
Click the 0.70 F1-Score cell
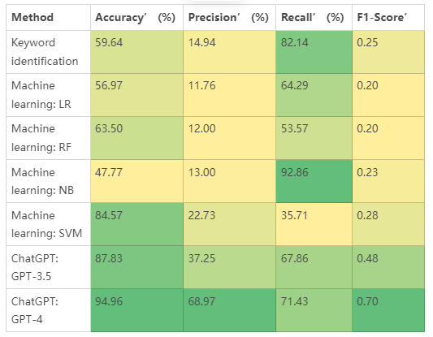tap(388, 310)
